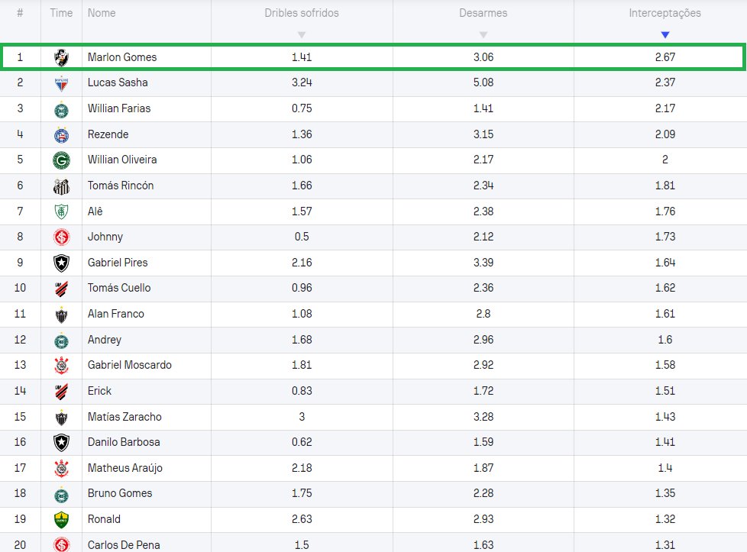Select the Goiás crest beside Willian Oliveira
Screen dimensions: 747x552
point(61,160)
